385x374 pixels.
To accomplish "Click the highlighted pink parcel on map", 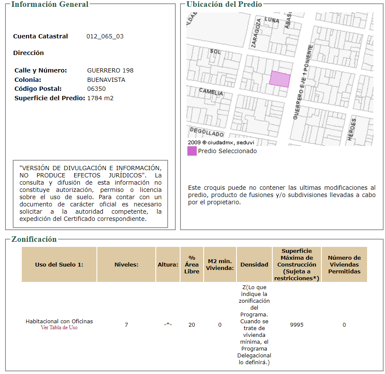I will click(x=280, y=79).
